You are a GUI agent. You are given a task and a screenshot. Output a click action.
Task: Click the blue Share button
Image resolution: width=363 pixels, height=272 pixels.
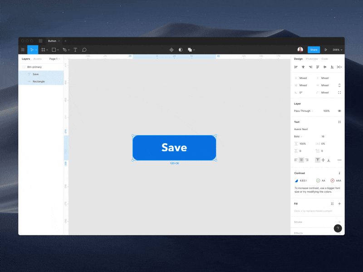314,50
